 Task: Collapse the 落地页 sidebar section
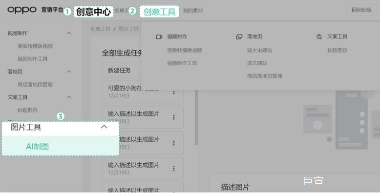(x=69, y=71)
